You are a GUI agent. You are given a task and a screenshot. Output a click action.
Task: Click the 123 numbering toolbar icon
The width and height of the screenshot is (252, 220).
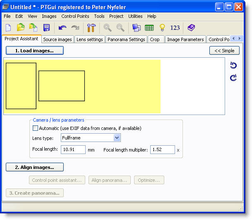175,28
